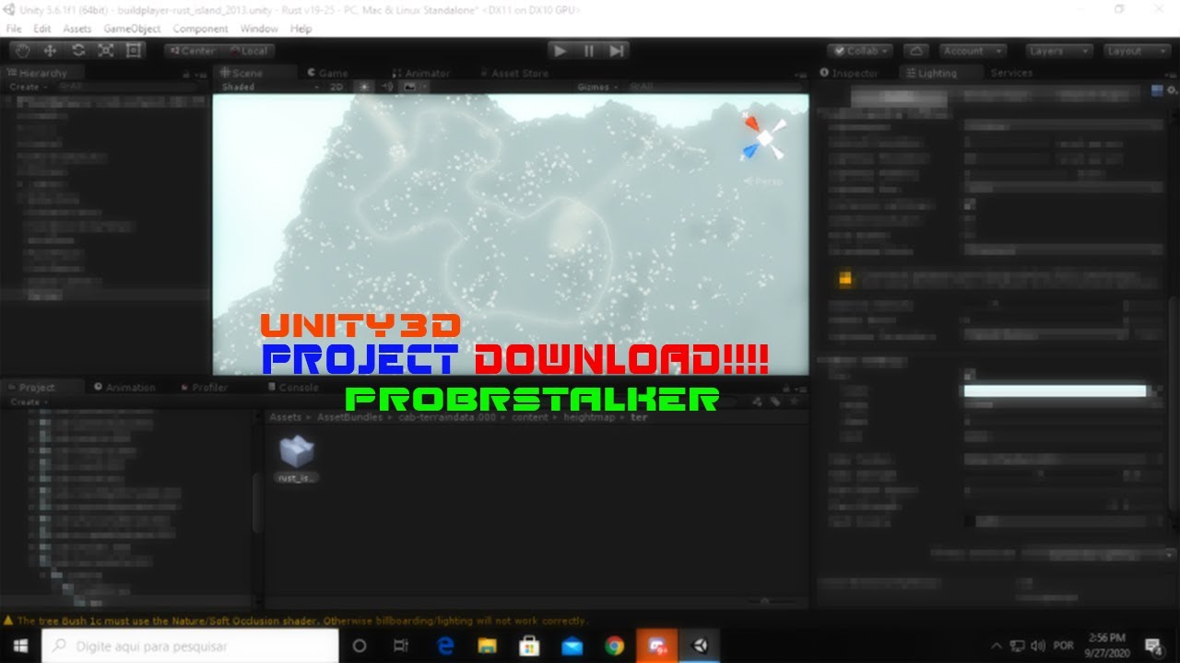1180x663 pixels.
Task: Select the Rect transform tool
Action: click(133, 51)
